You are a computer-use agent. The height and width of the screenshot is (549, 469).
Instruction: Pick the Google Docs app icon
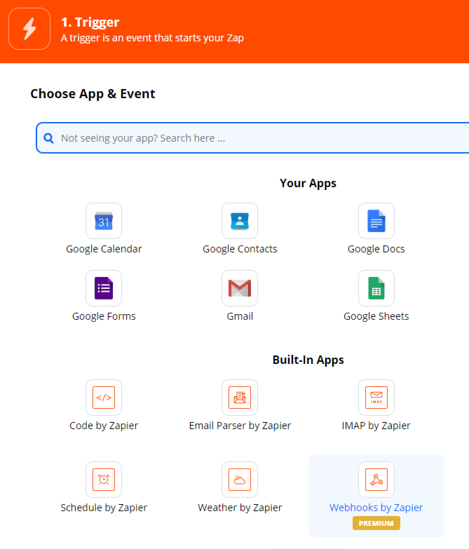pyautogui.click(x=376, y=221)
